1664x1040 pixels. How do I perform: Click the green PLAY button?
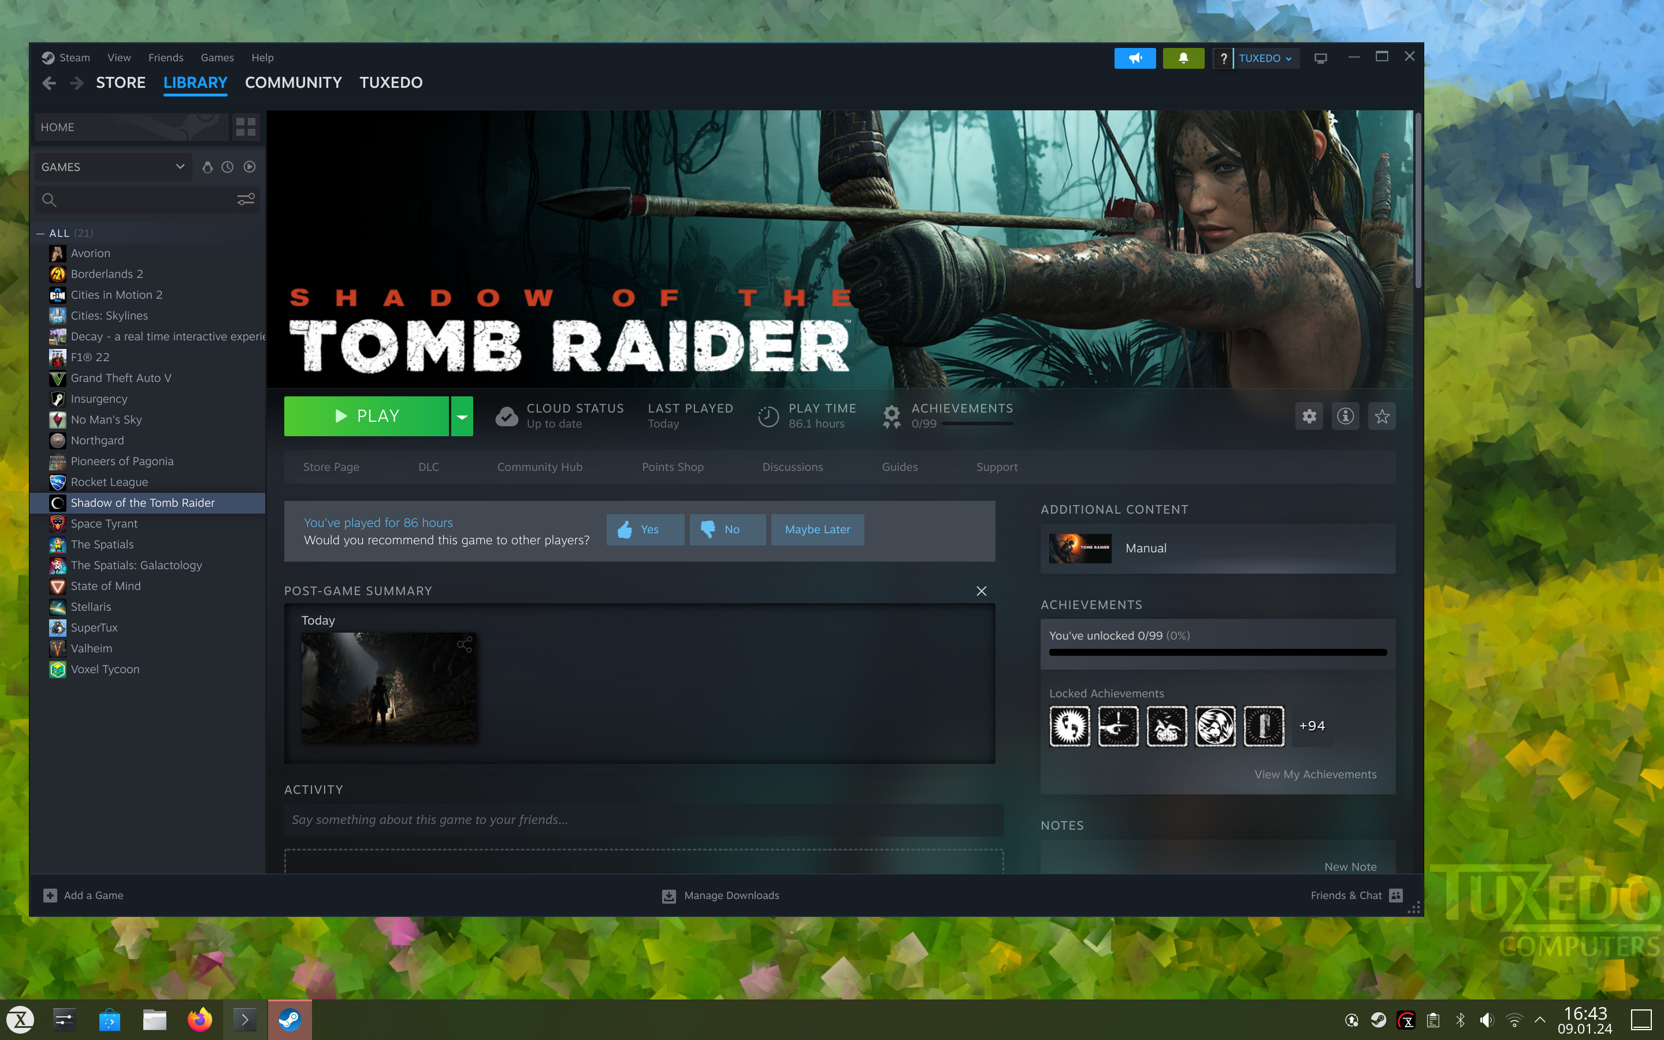tap(366, 416)
